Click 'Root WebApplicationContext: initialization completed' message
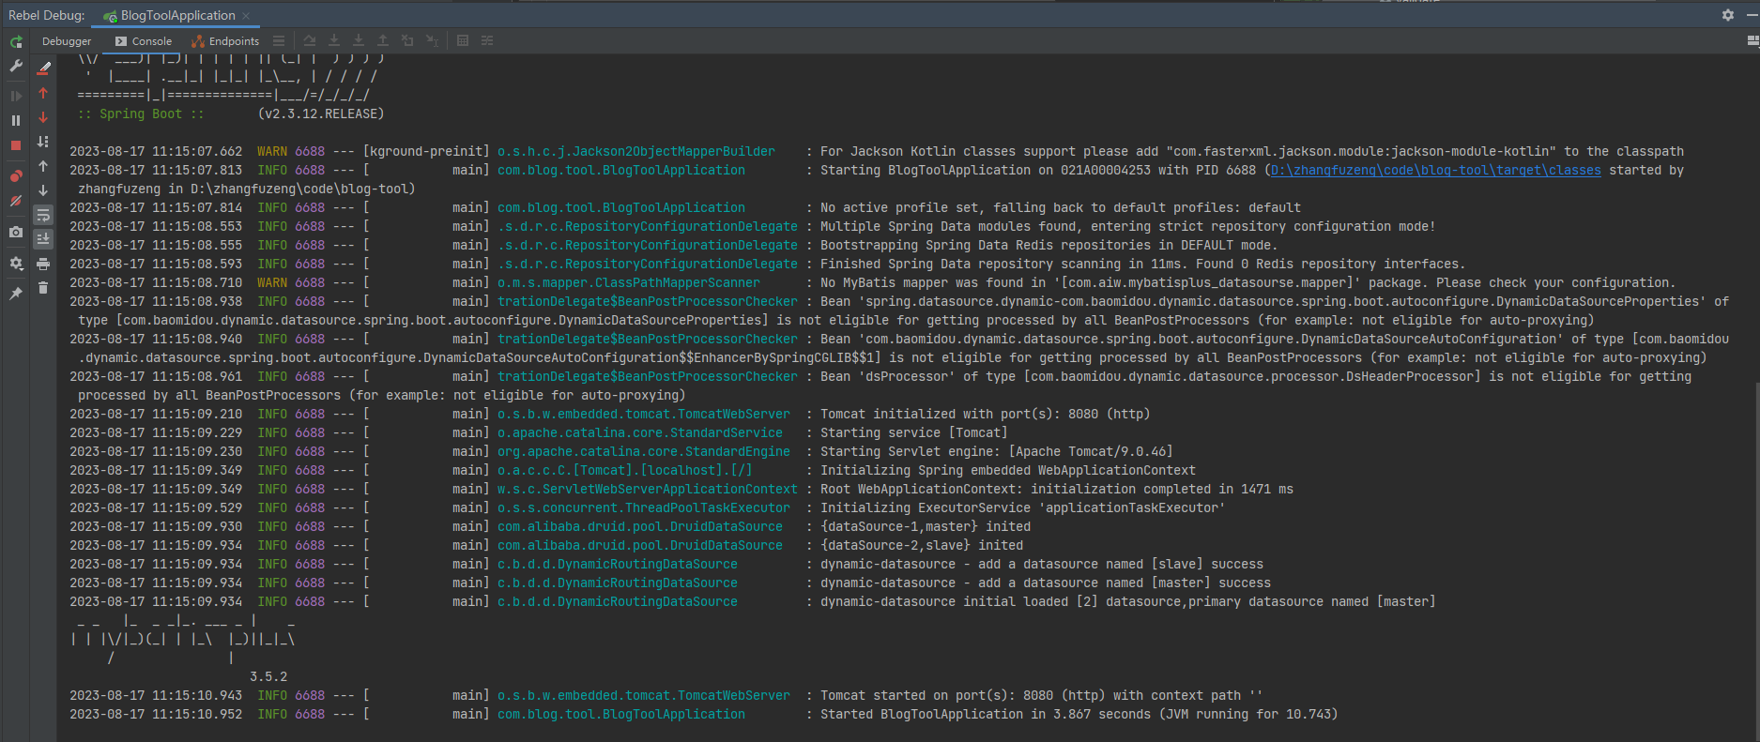The height and width of the screenshot is (742, 1760). [1057, 489]
